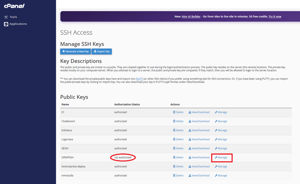Click the SiftWPSSH key name
300x184 pixels.
click(x=67, y=157)
